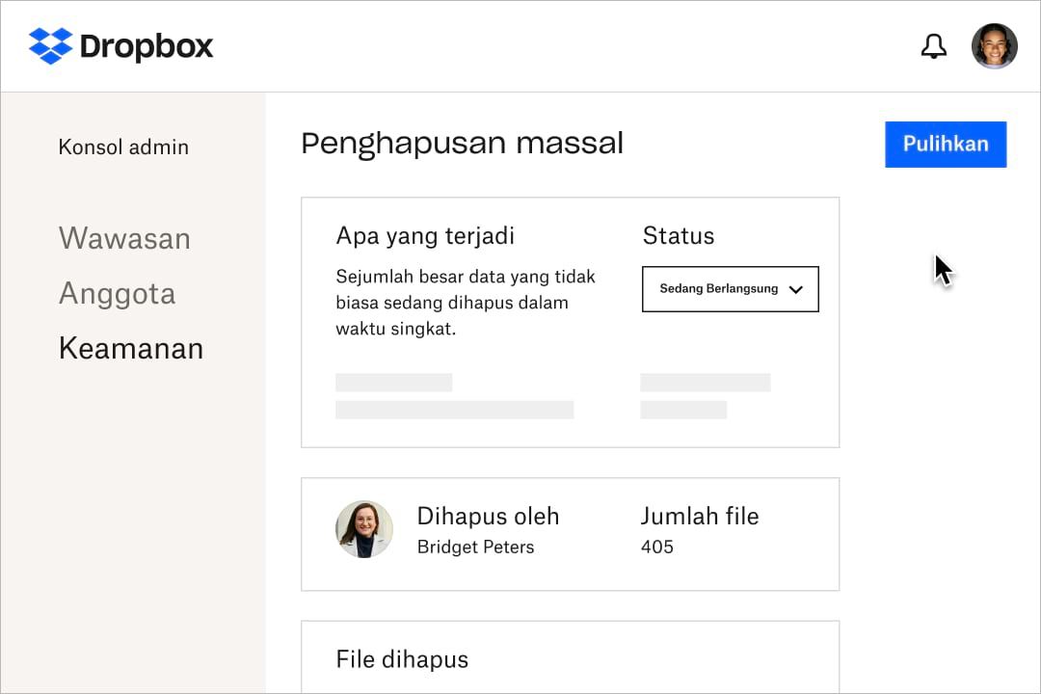The image size is (1041, 694).
Task: Click the Penghapusan massal page title
Action: [462, 143]
